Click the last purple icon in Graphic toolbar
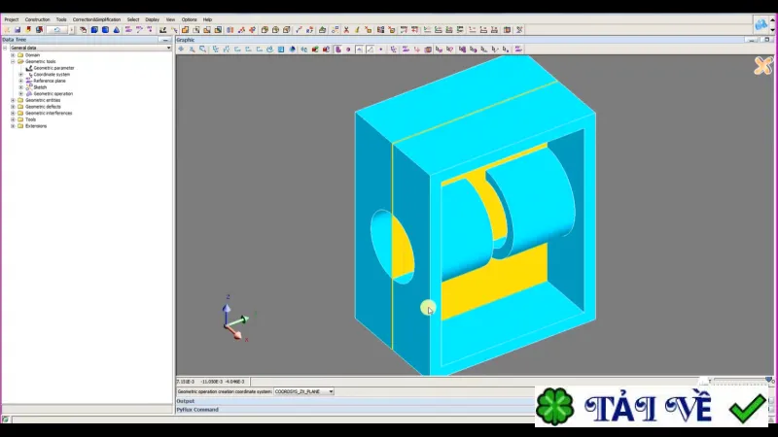The width and height of the screenshot is (778, 437). pyautogui.click(x=518, y=50)
